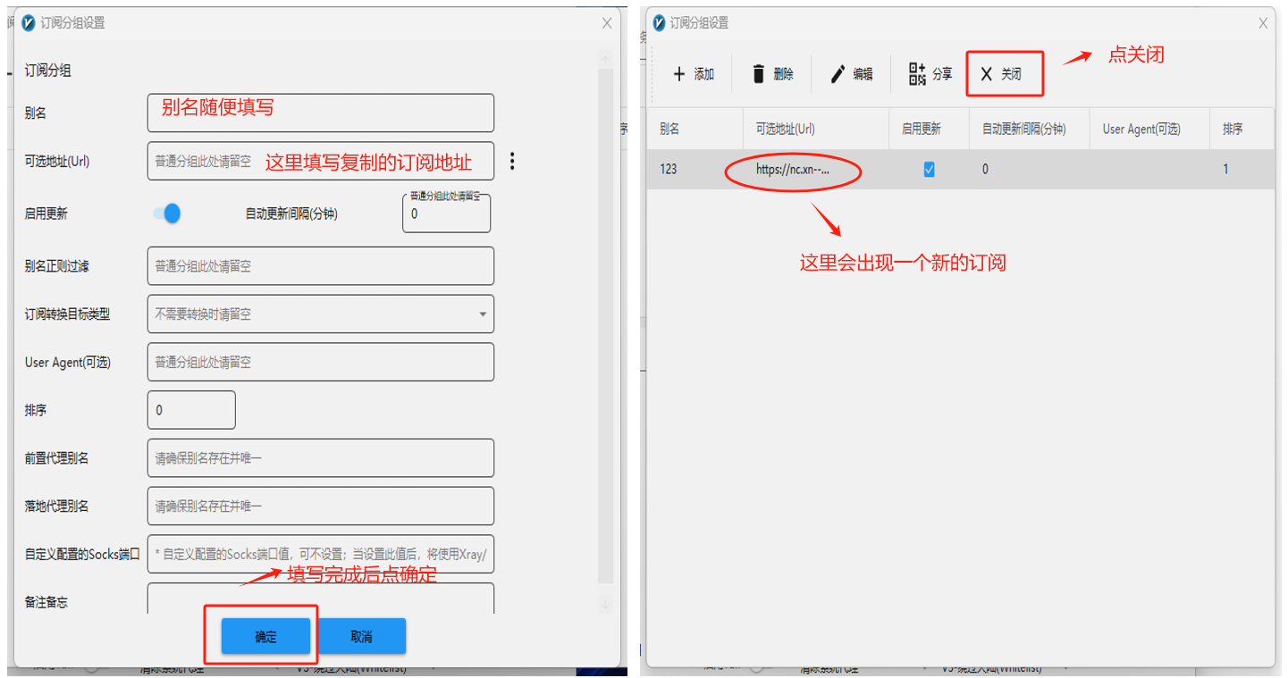
Task: Expand the 订阅转换目标类型 dropdown
Action: pyautogui.click(x=483, y=314)
